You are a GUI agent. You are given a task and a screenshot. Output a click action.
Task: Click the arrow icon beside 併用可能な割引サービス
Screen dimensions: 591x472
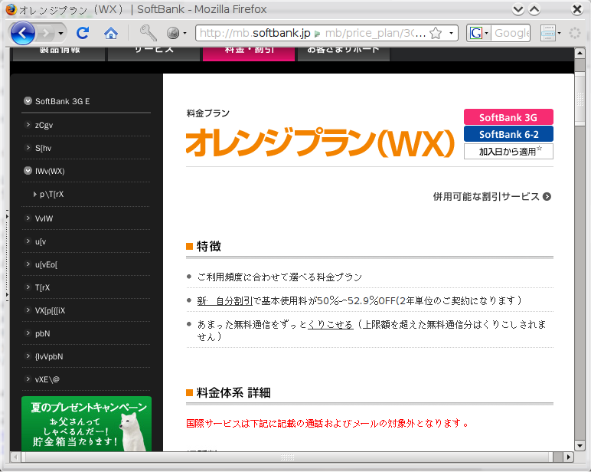click(547, 197)
